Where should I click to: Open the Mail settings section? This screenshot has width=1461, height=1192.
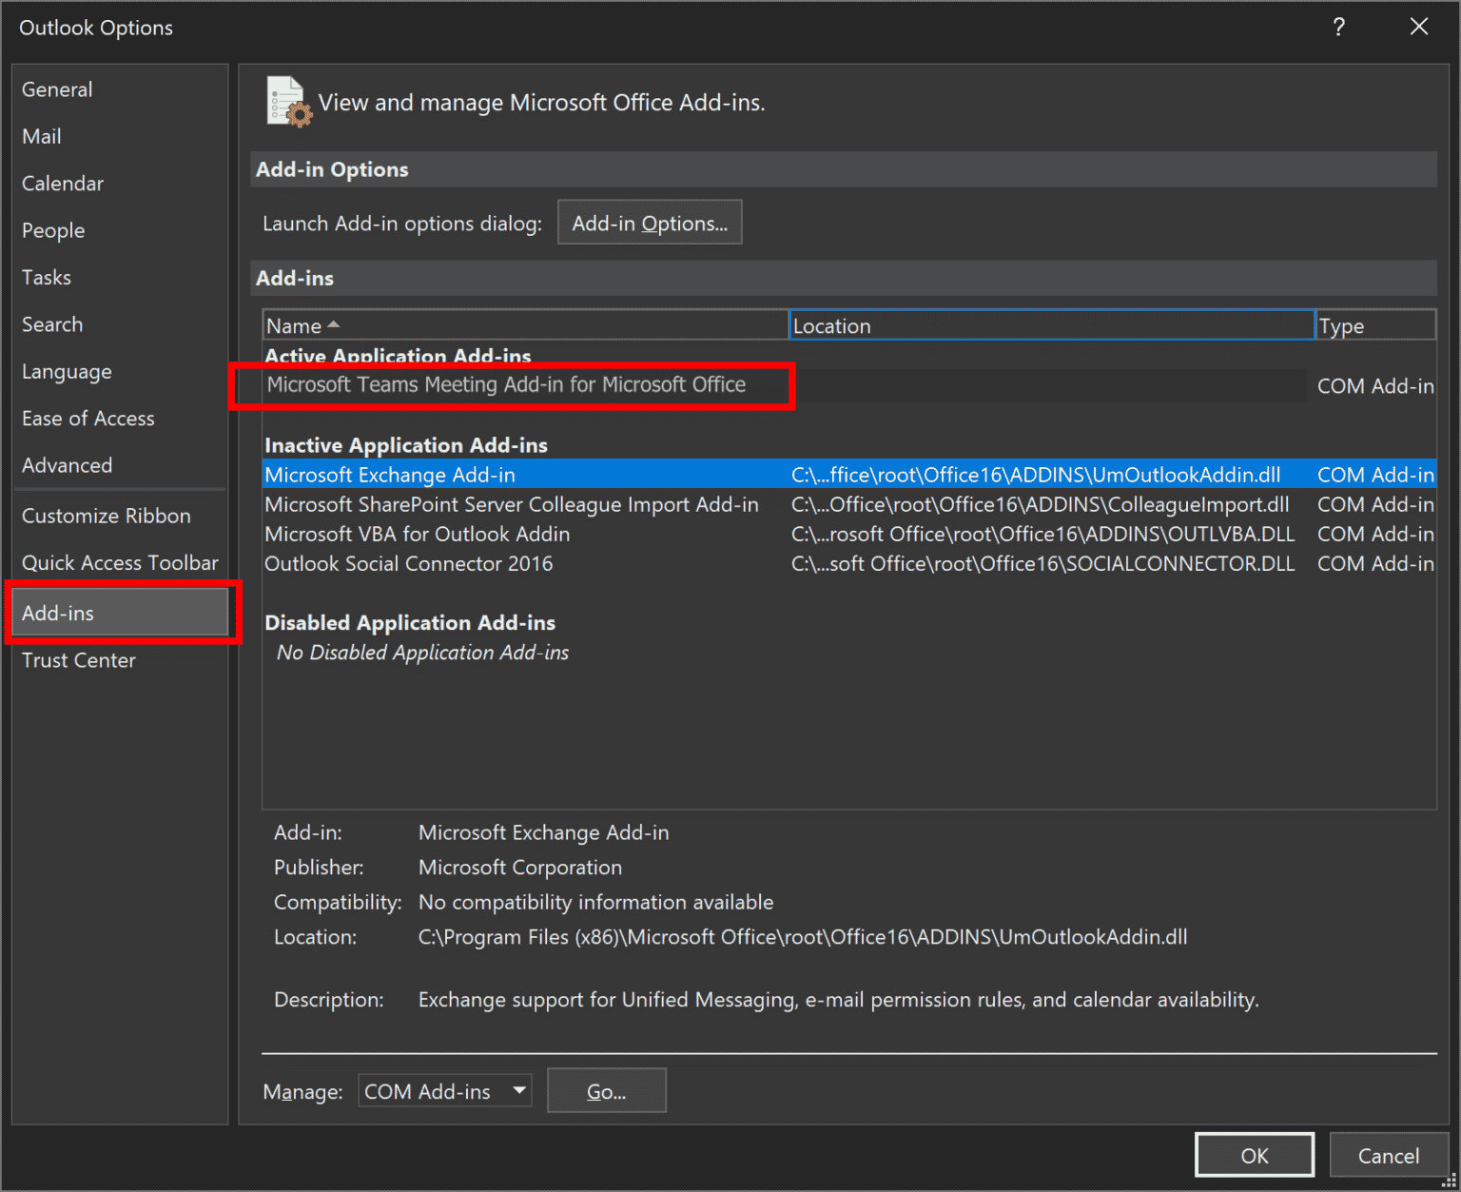(42, 136)
